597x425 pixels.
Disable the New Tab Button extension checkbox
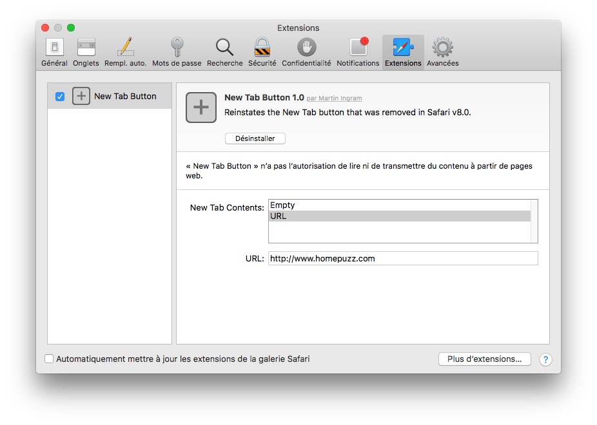60,97
